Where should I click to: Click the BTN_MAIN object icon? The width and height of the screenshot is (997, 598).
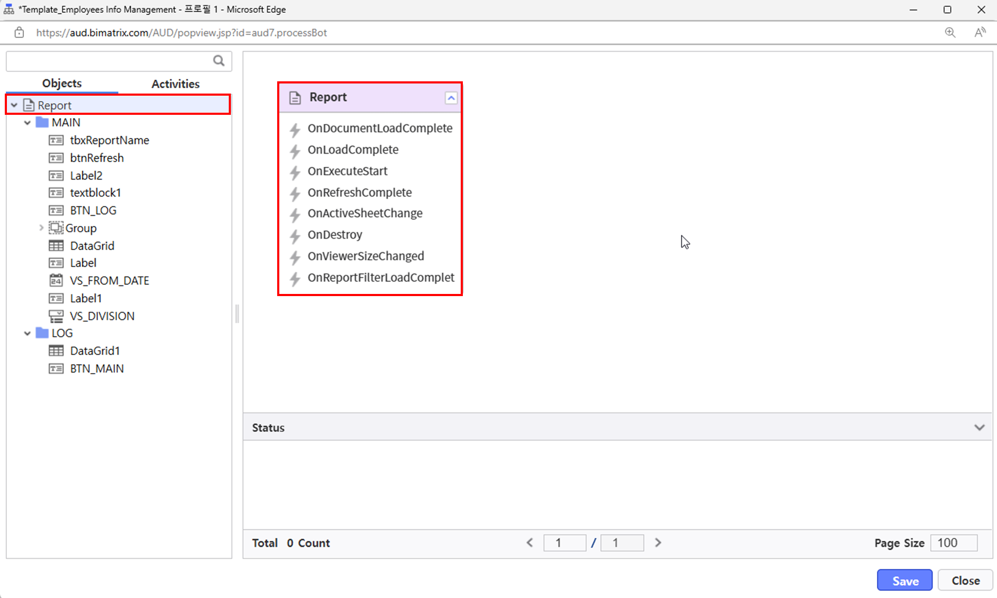click(56, 368)
